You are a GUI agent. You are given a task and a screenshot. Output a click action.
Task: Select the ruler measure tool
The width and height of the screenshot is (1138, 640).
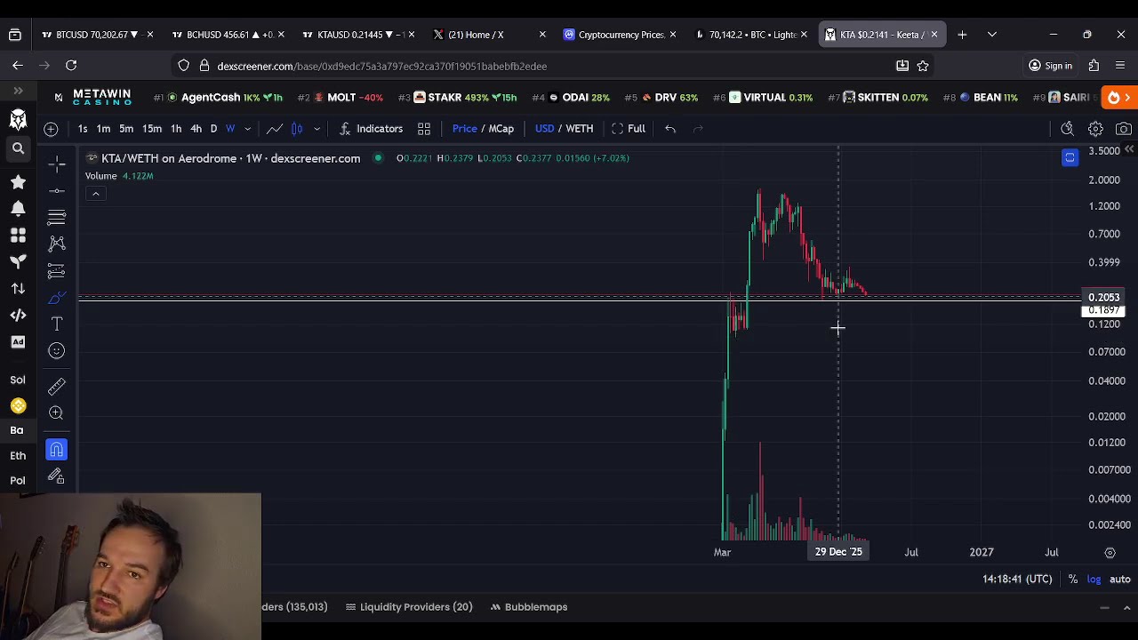[57, 386]
